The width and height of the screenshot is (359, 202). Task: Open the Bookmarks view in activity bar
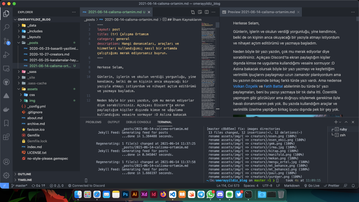(6, 123)
